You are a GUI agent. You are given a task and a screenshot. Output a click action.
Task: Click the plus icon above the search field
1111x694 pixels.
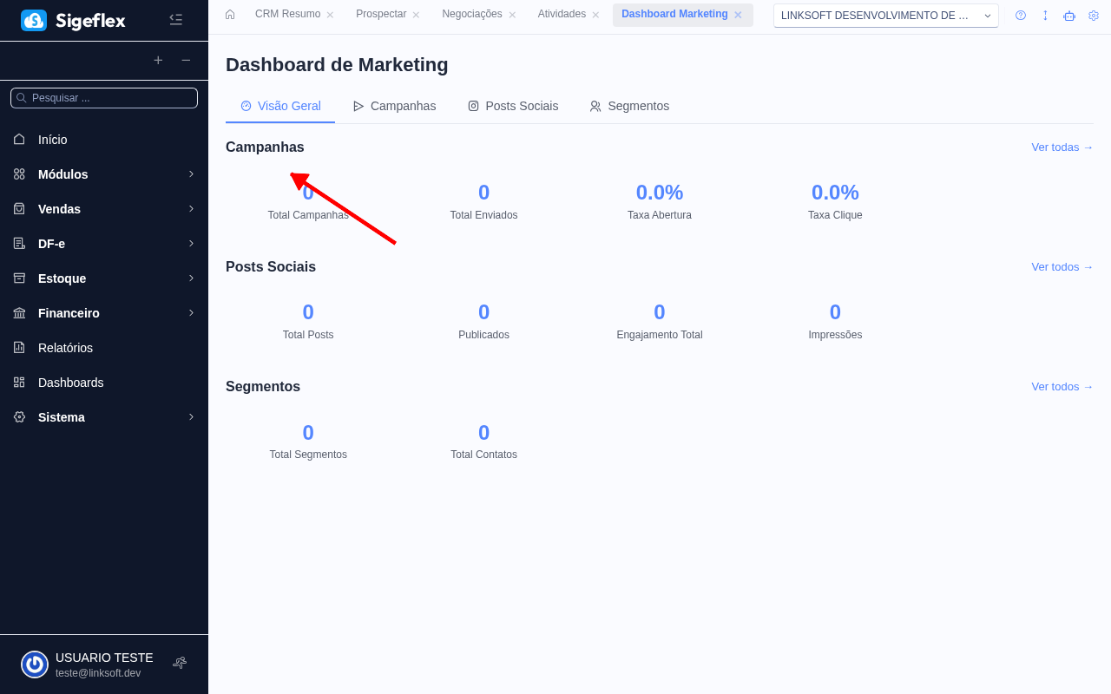[158, 60]
